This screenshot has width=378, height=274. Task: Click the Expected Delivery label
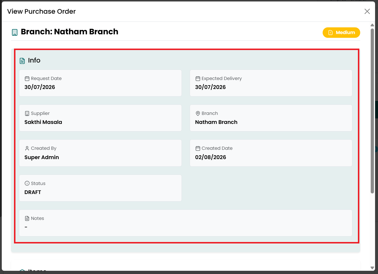coord(222,79)
